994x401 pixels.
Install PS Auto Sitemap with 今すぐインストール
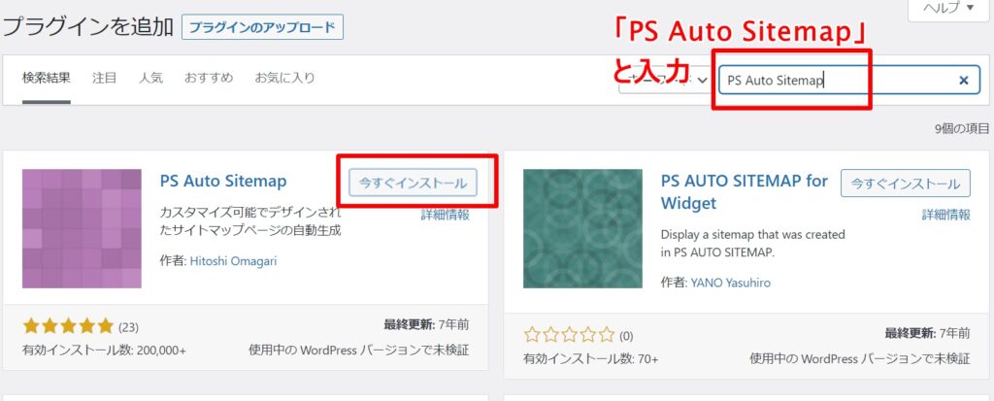413,184
